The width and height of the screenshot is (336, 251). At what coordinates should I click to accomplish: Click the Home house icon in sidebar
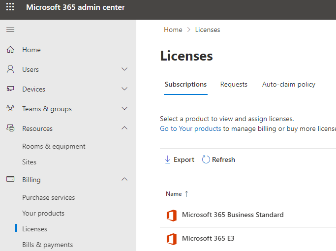coord(10,50)
